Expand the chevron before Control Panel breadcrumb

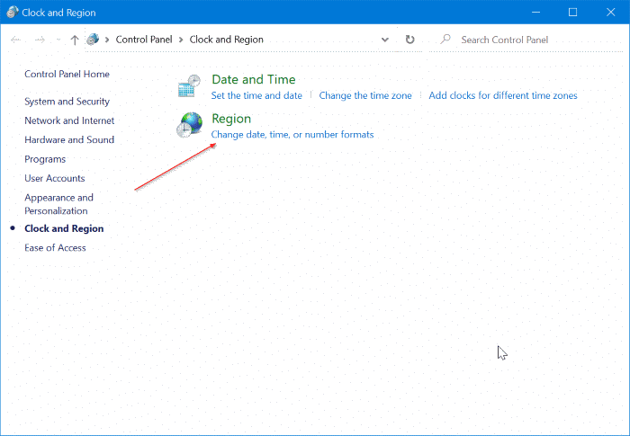(x=107, y=40)
